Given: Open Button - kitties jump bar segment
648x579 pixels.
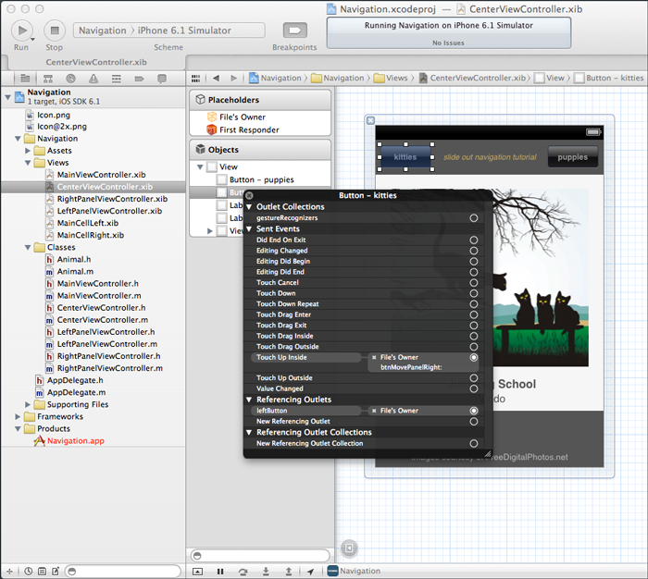Looking at the screenshot, I should [609, 78].
